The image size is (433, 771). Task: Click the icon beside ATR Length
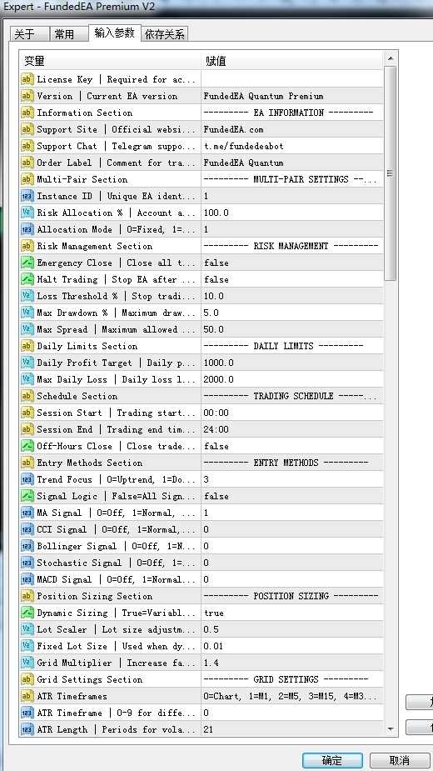27,729
